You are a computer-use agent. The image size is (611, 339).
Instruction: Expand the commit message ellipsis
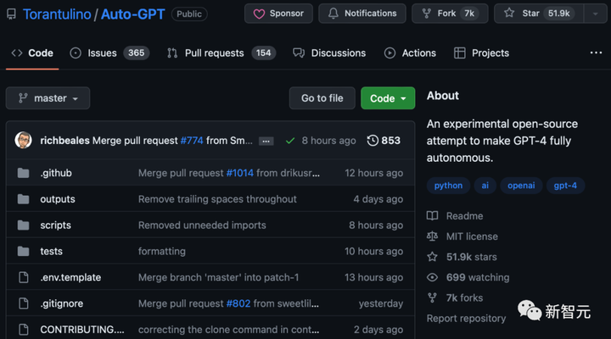(x=266, y=141)
